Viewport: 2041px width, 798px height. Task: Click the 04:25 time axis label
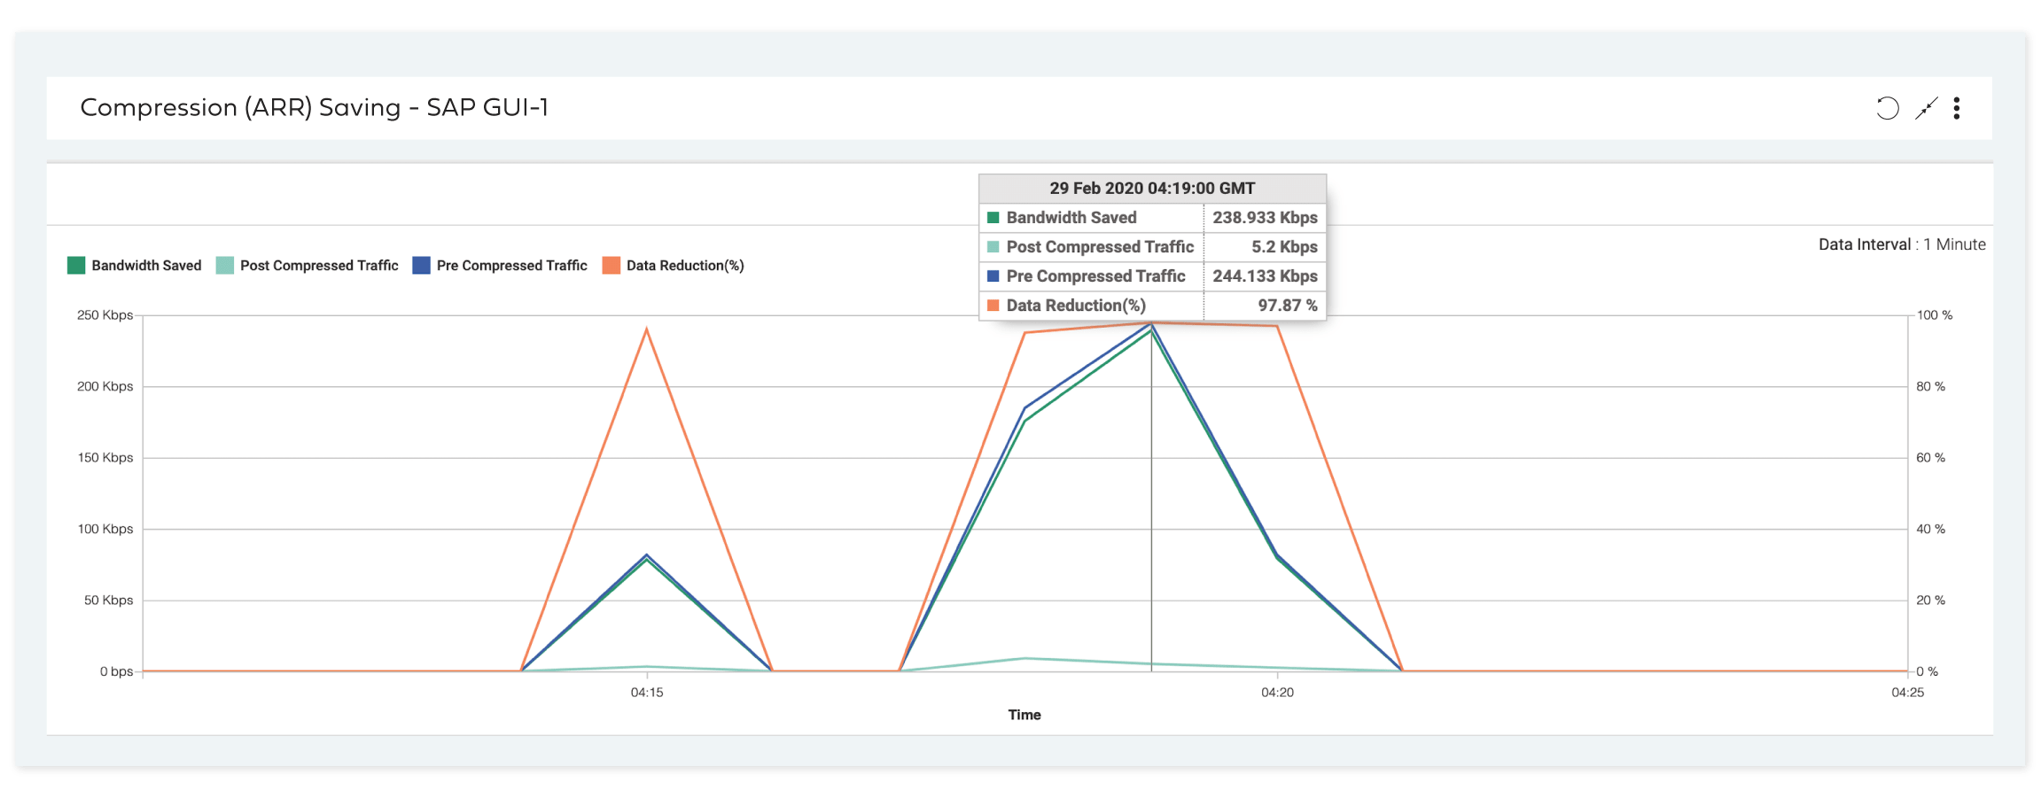coord(1907,693)
